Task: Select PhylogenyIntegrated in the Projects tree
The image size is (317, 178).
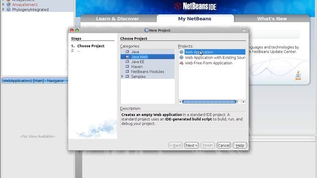Action: pyautogui.click(x=30, y=9)
